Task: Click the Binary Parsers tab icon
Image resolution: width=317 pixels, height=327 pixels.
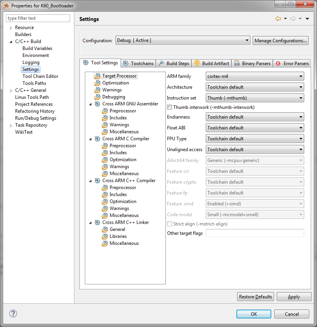Action: pos(237,64)
